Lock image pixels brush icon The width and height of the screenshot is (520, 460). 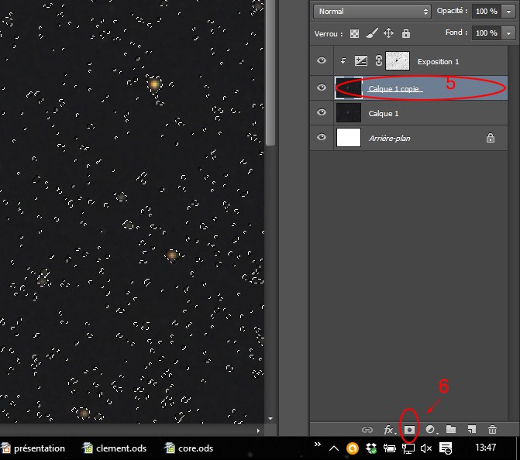click(372, 33)
